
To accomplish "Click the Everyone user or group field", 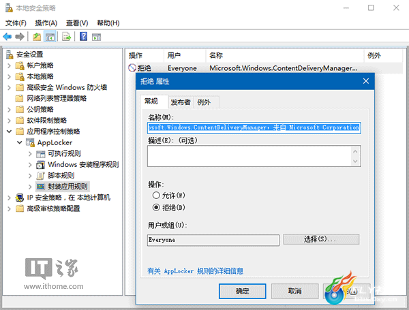I will tap(213, 240).
